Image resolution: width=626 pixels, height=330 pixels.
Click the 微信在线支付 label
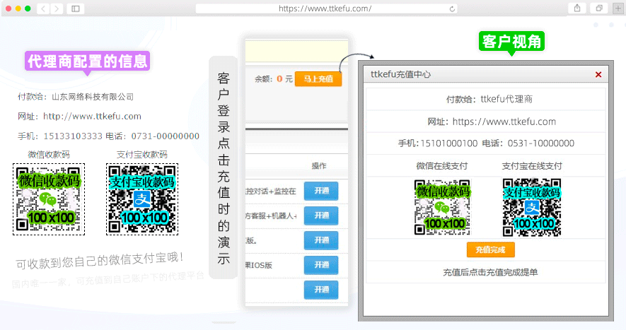click(x=442, y=166)
